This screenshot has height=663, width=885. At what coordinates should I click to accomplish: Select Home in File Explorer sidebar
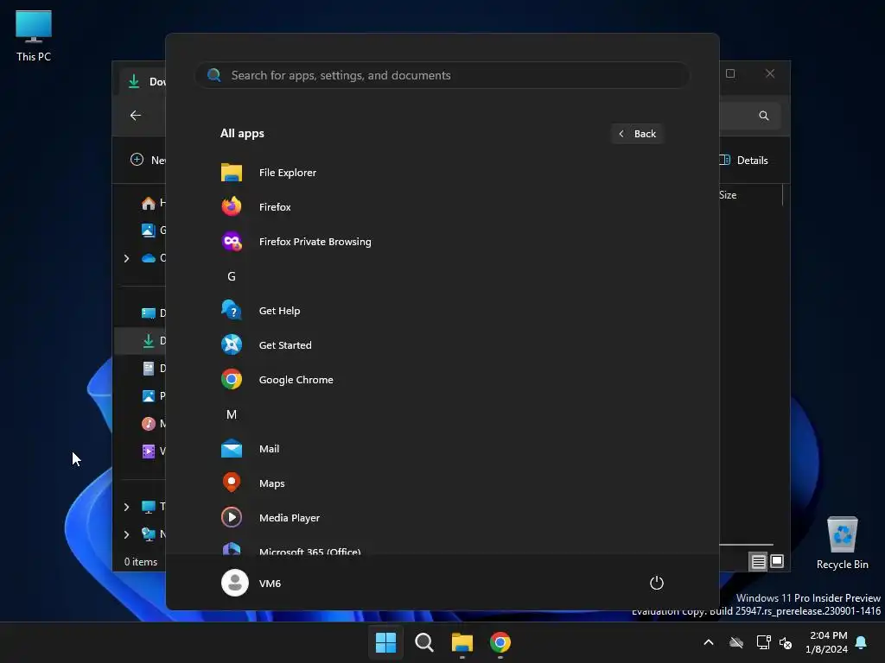pos(152,202)
